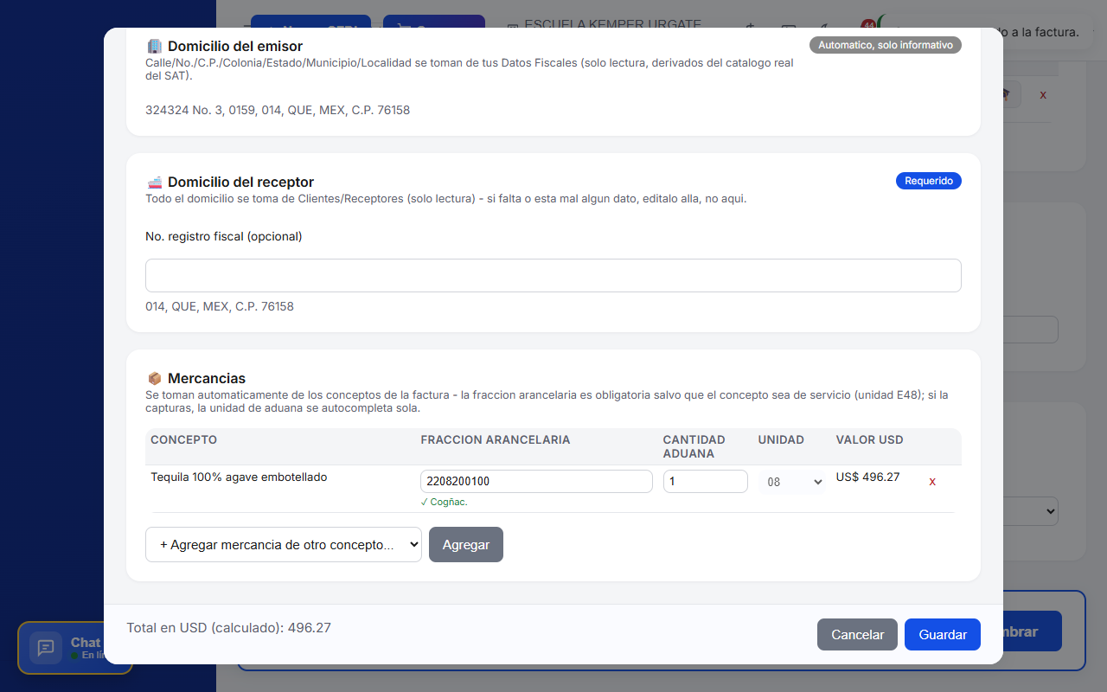Click ESCUELA KEMPER URGATE in background top bar
This screenshot has width=1107, height=692.
tap(612, 23)
